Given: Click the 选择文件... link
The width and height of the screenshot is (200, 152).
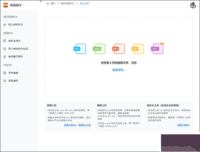Looking at the screenshot, I should [x=119, y=70].
